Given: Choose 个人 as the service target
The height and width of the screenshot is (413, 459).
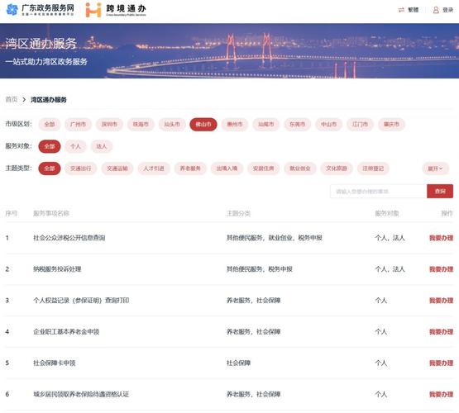Looking at the screenshot, I should 75,146.
